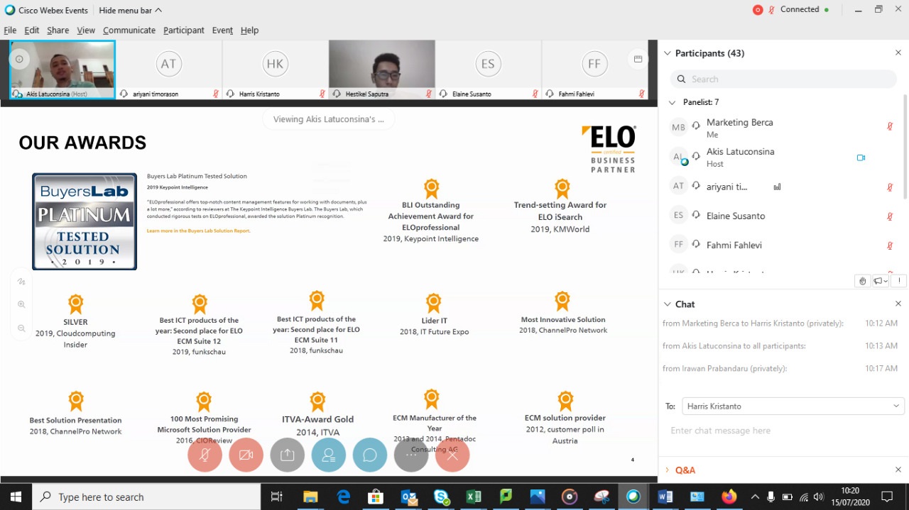Image resolution: width=909 pixels, height=510 pixels.
Task: Click connection bars icon next to ariyani
Action: [777, 187]
